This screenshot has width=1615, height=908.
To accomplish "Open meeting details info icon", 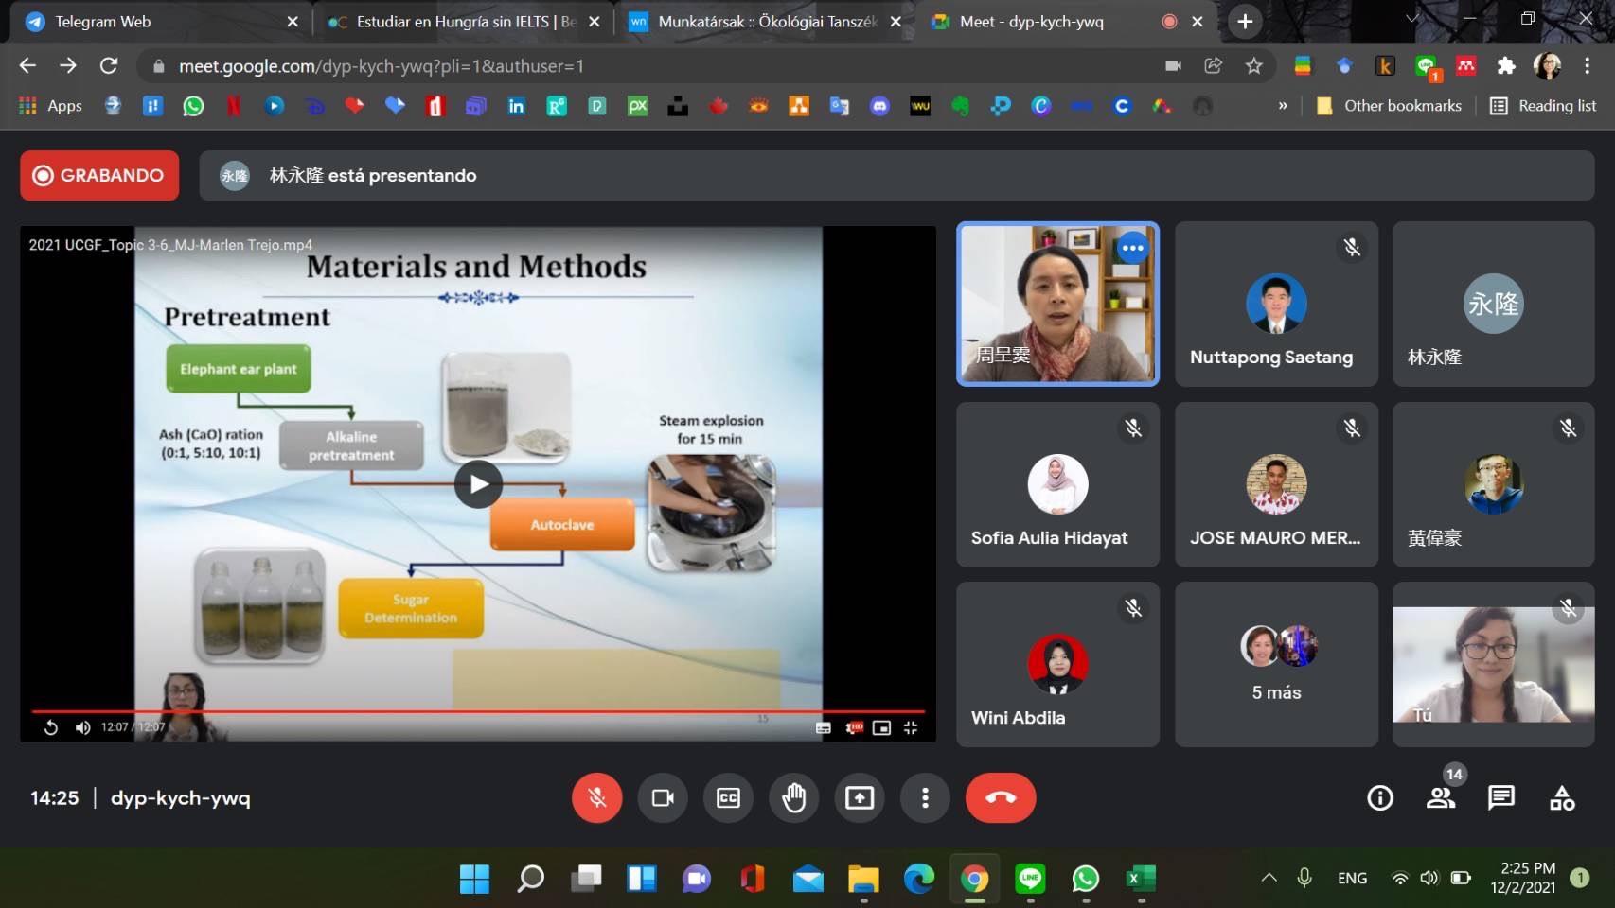I will [x=1380, y=798].
